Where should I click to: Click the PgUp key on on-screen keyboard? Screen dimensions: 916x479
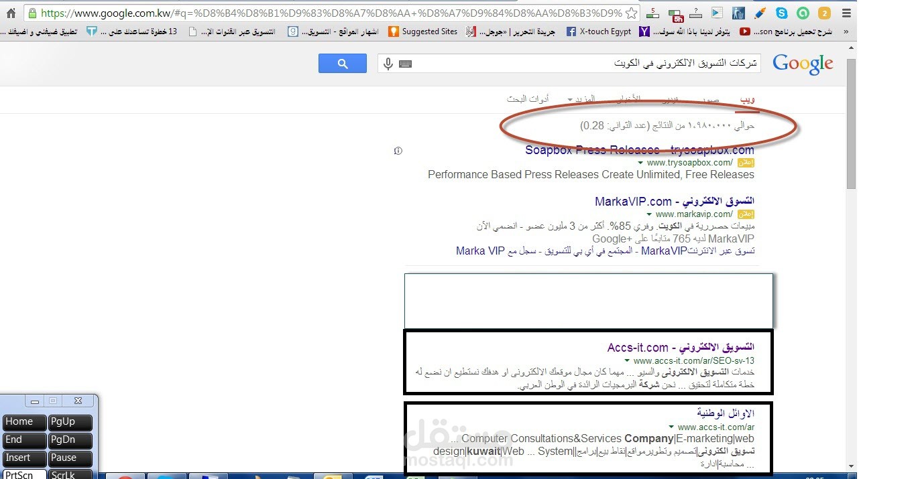coord(70,422)
